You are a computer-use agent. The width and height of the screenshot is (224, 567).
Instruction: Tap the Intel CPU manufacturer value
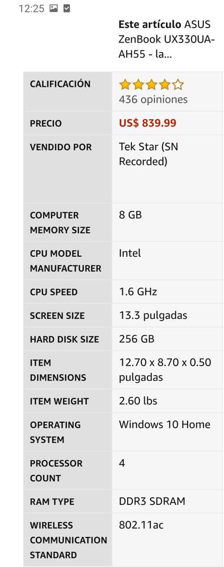tap(130, 253)
